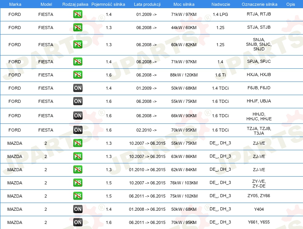Click the Opis column header

pyautogui.click(x=291, y=4)
